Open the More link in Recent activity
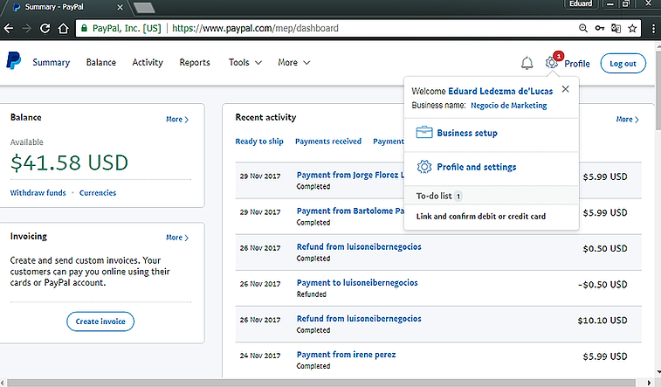Screen dimensions: 661x387 click(627, 120)
